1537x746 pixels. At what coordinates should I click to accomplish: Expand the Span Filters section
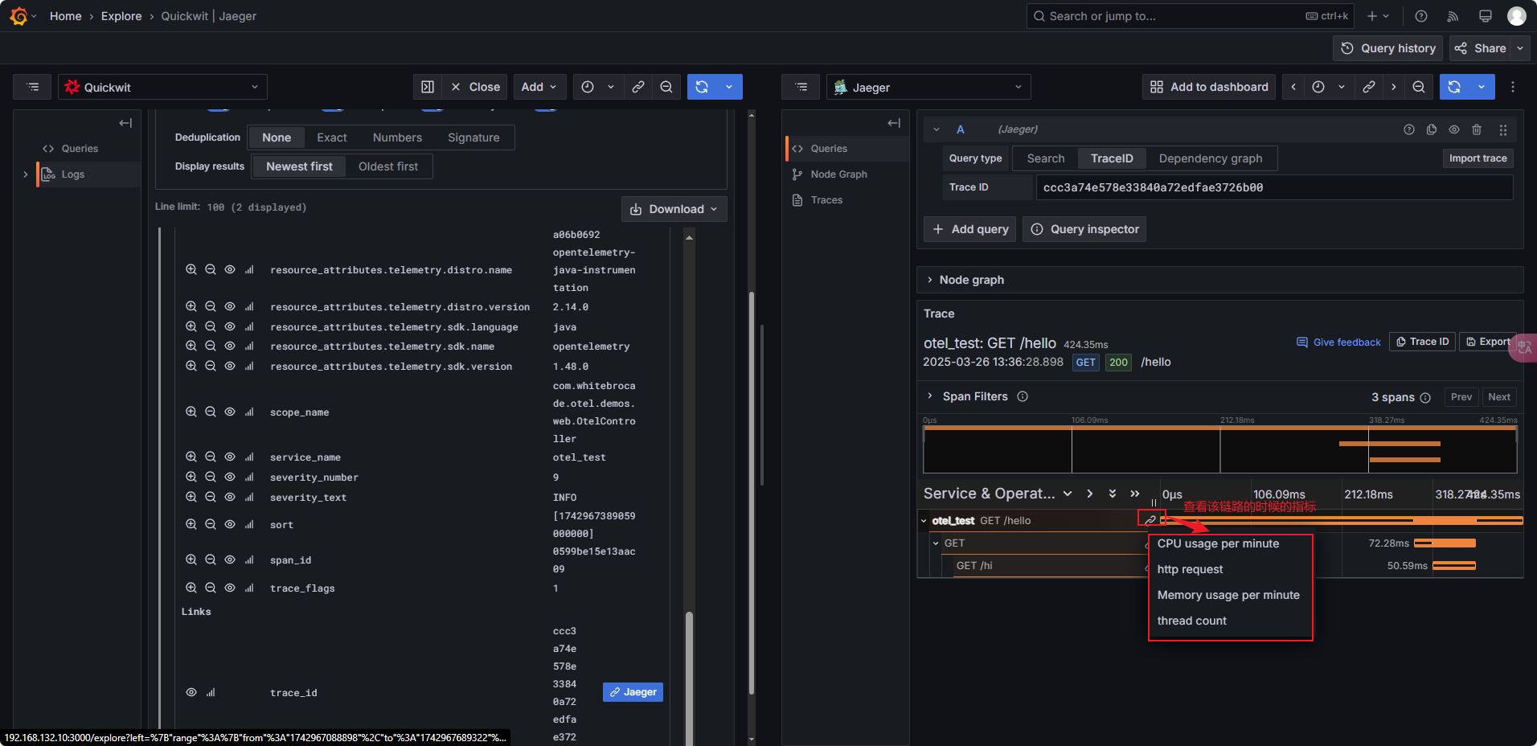[930, 396]
